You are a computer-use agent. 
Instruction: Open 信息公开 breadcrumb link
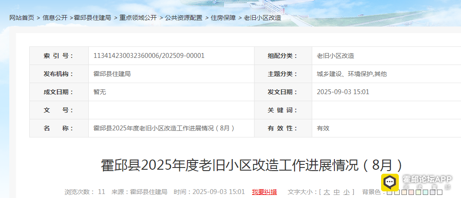click(x=55, y=18)
